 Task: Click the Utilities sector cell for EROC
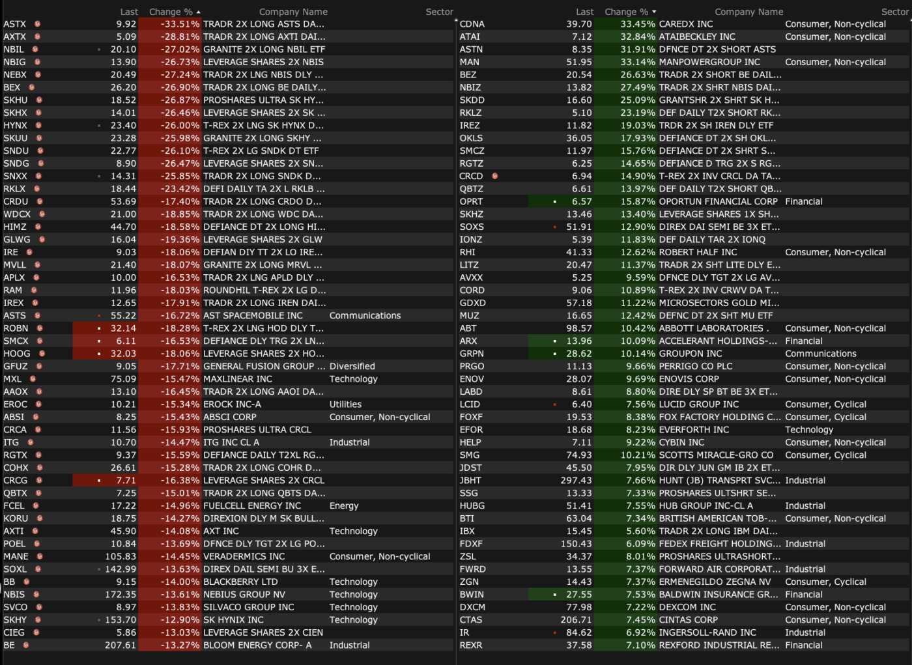[345, 404]
